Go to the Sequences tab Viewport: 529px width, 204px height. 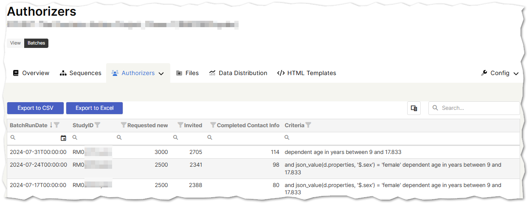click(x=81, y=73)
